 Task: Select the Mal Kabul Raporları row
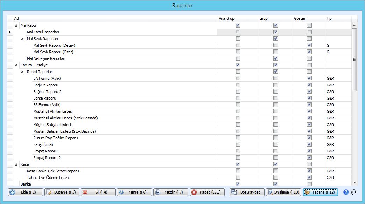tap(179, 32)
